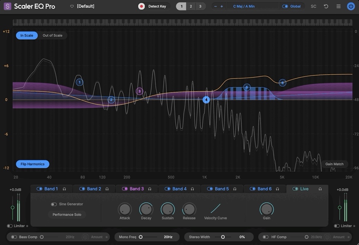The width and height of the screenshot is (359, 245).
Task: Solo Band 6 with headphone icon
Action: tap(278, 189)
